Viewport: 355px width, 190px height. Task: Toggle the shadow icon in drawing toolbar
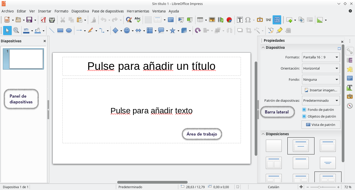[x=240, y=30]
